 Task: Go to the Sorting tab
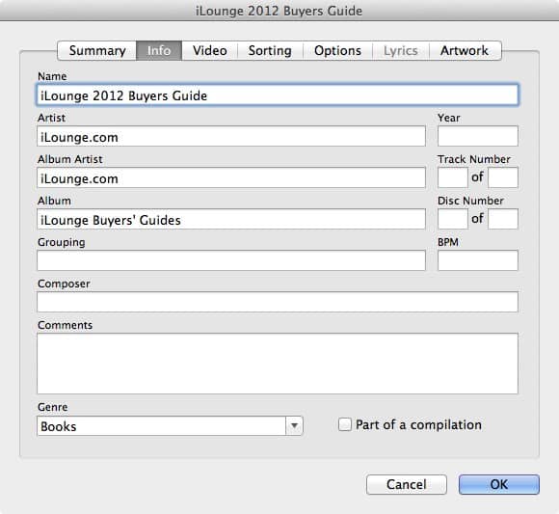pyautogui.click(x=270, y=51)
